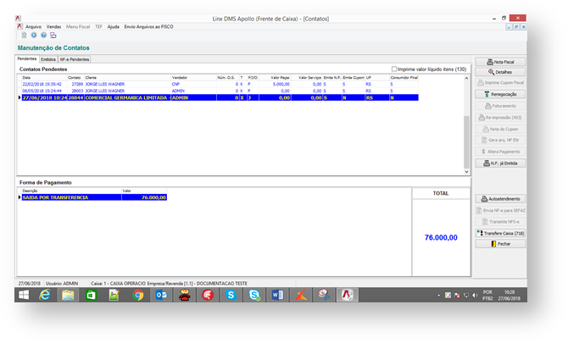568x343 pixels.
Task: Open the first Skype taskbar icon
Action: click(x=231, y=296)
